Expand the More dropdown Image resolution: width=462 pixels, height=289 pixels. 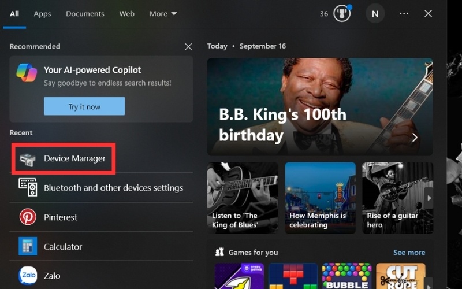pos(163,13)
